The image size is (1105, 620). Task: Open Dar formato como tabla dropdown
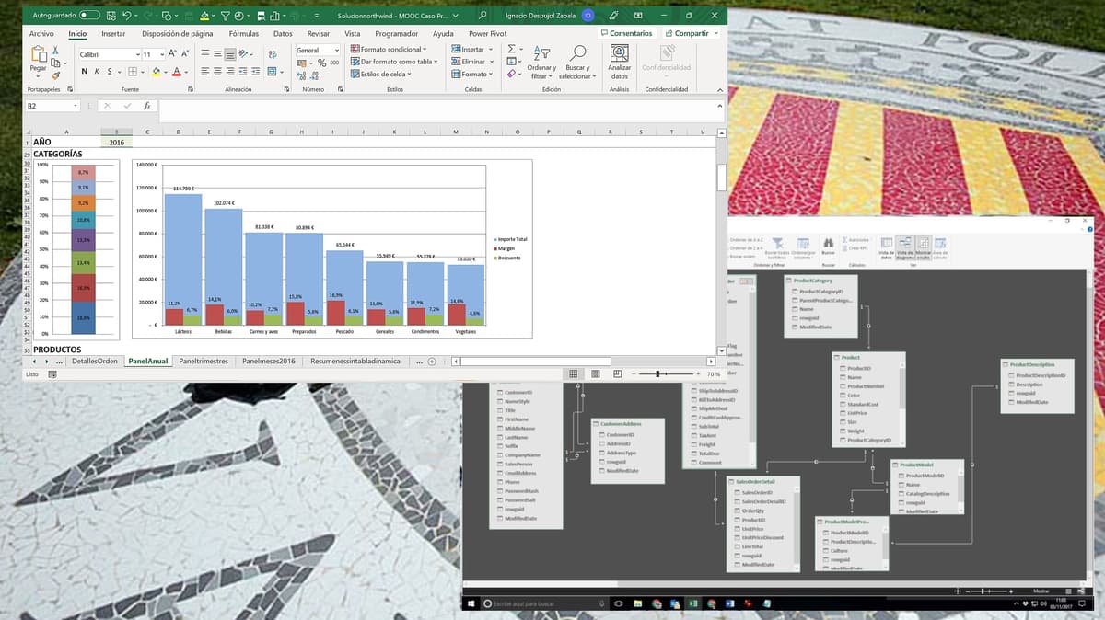point(395,62)
